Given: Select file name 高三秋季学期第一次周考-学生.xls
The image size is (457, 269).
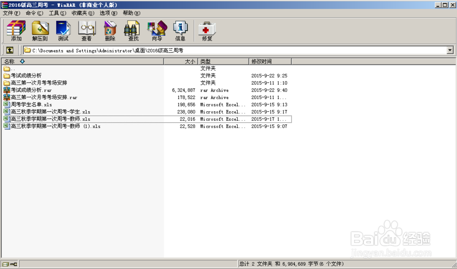Looking at the screenshot, I should point(50,112).
